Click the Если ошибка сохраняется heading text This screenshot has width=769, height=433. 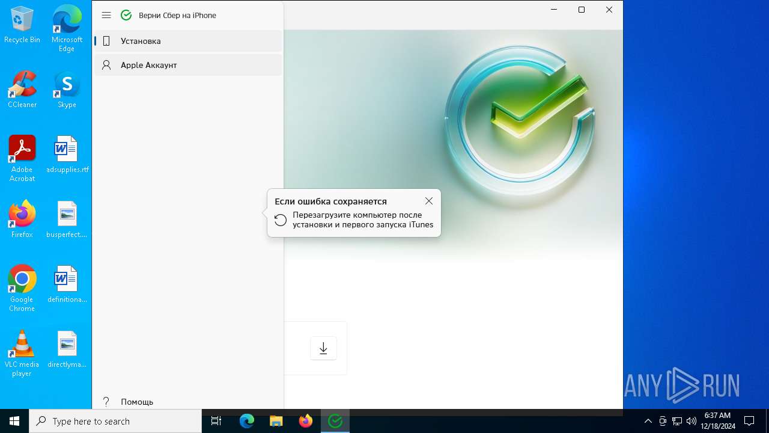(x=330, y=201)
